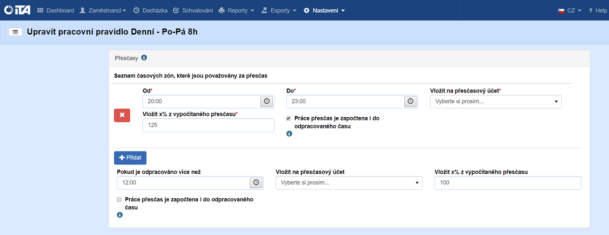
Task: Expand the lower přesčasový účet select box
Action: [x=349, y=183]
